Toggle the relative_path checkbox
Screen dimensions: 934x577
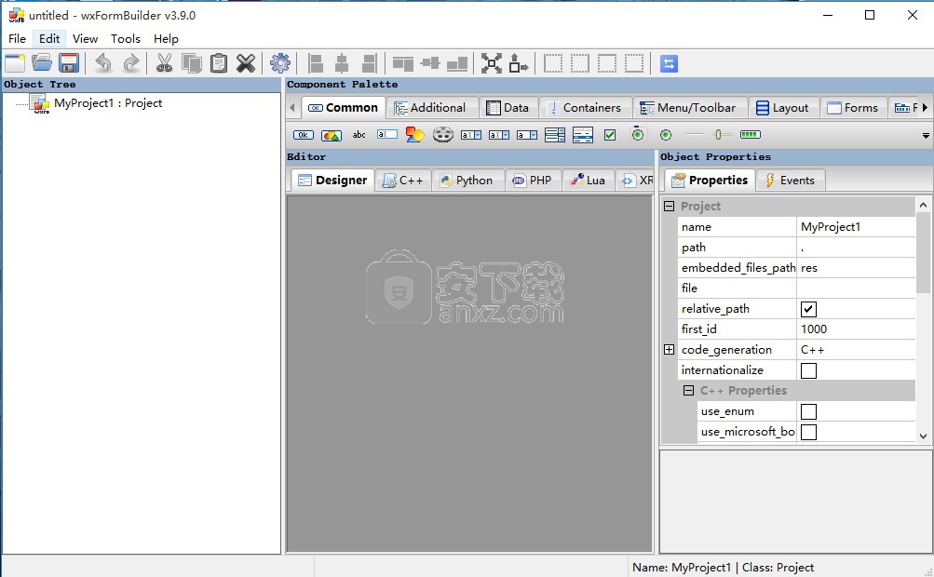(x=808, y=309)
